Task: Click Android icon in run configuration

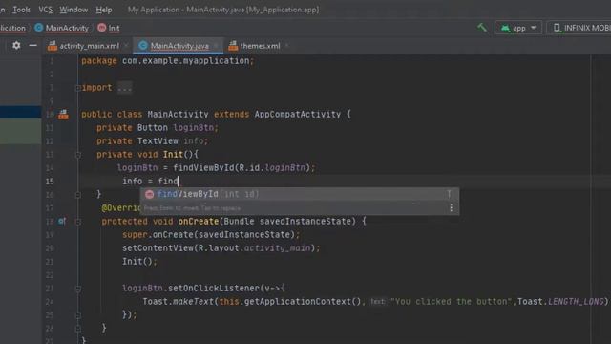Action: (505, 28)
